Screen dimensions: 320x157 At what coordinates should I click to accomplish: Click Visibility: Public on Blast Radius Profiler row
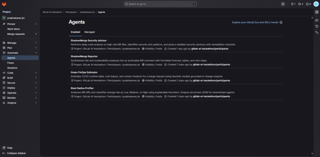pyautogui.click(x=152, y=96)
